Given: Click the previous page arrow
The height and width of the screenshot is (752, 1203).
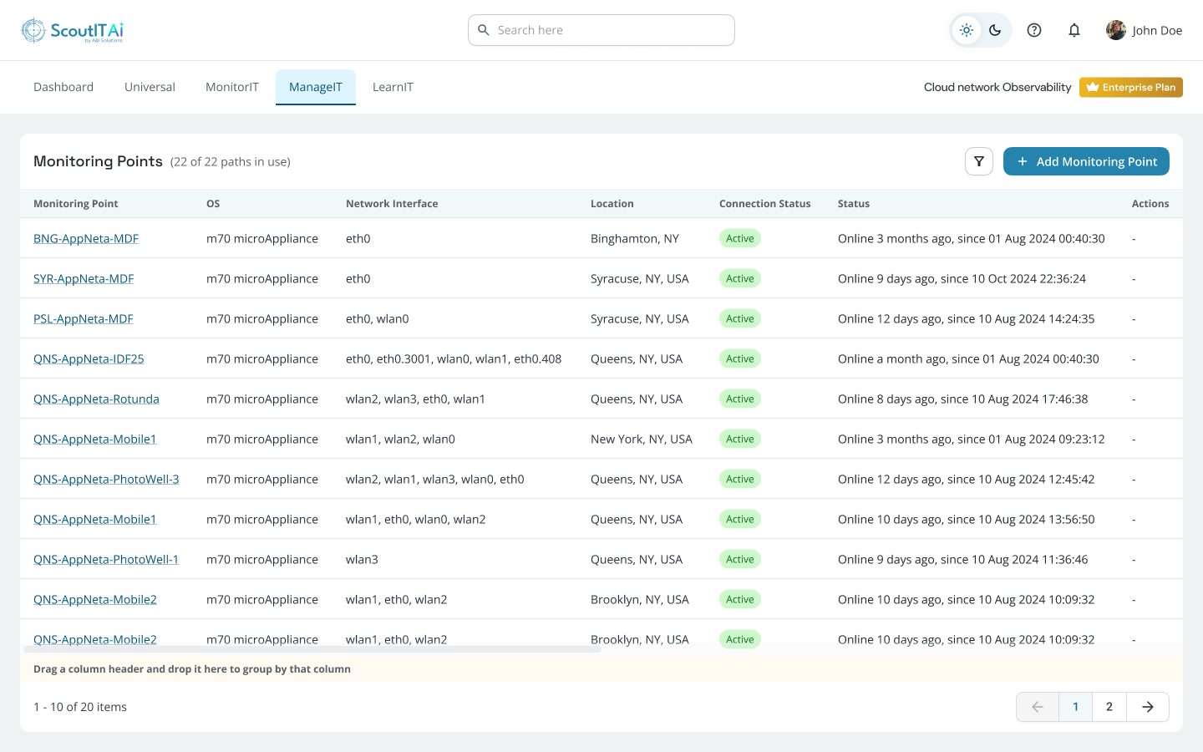Looking at the screenshot, I should 1037,706.
